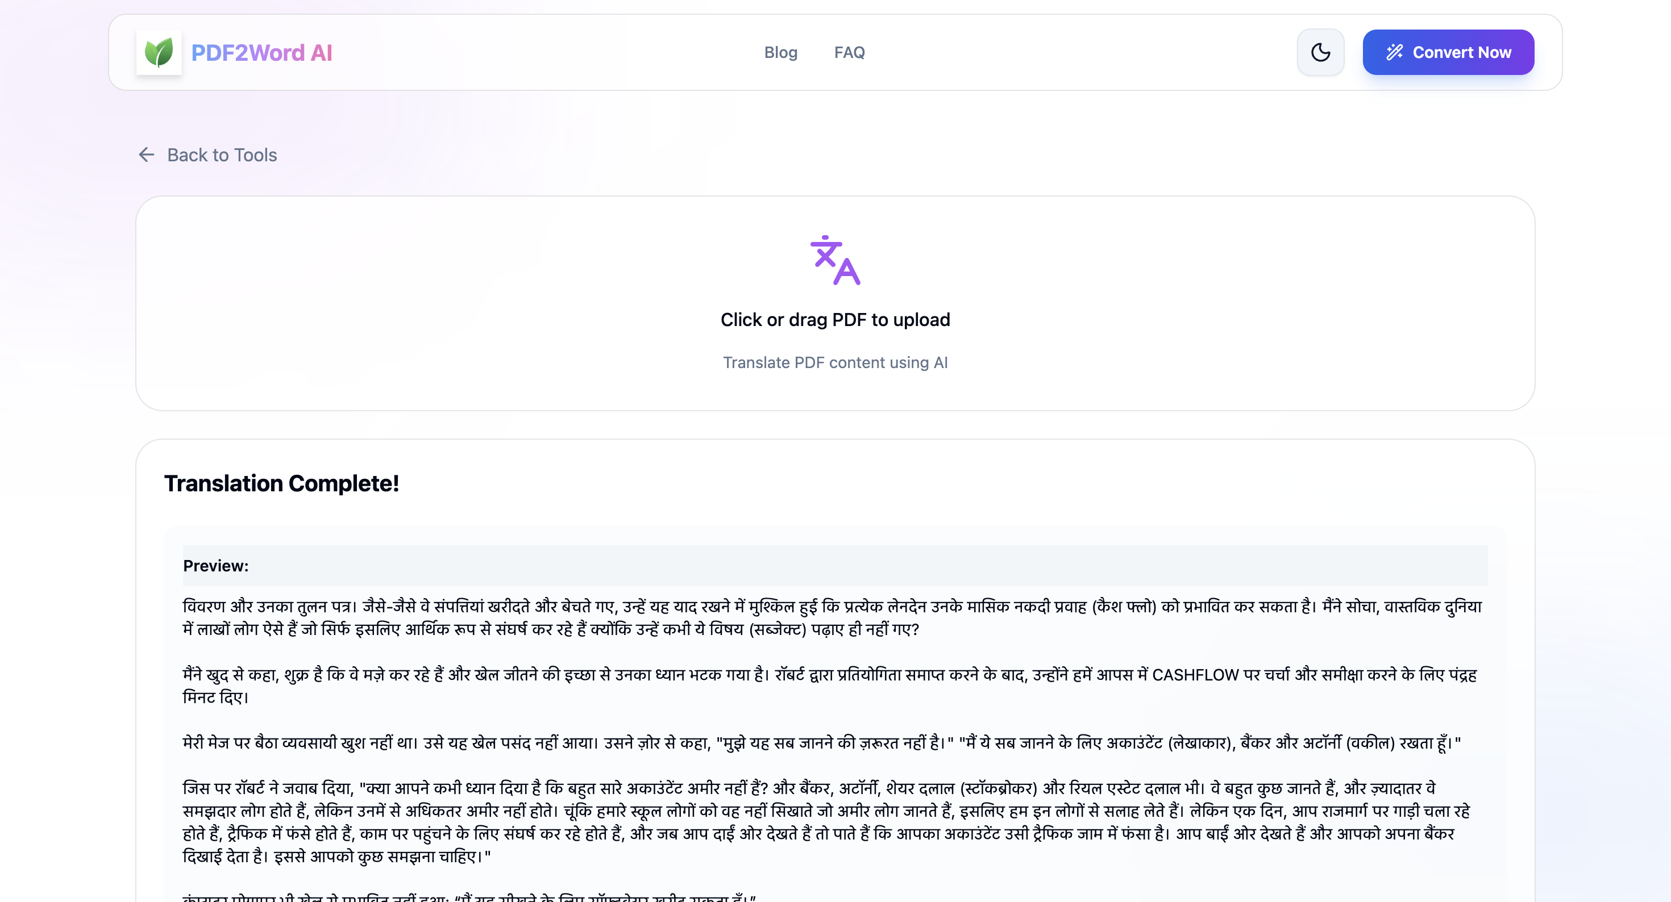Click the Preview label above the translated text
This screenshot has width=1671, height=902.
click(x=216, y=565)
